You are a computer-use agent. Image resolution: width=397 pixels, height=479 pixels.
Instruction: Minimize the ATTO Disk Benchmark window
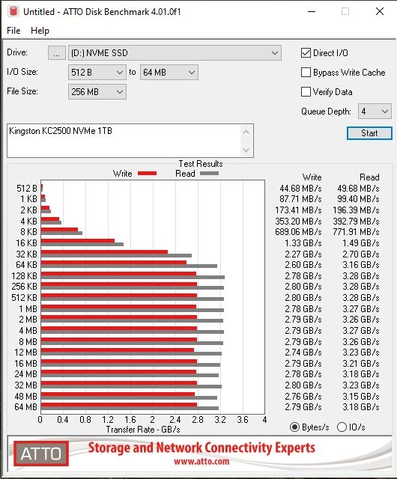point(312,12)
